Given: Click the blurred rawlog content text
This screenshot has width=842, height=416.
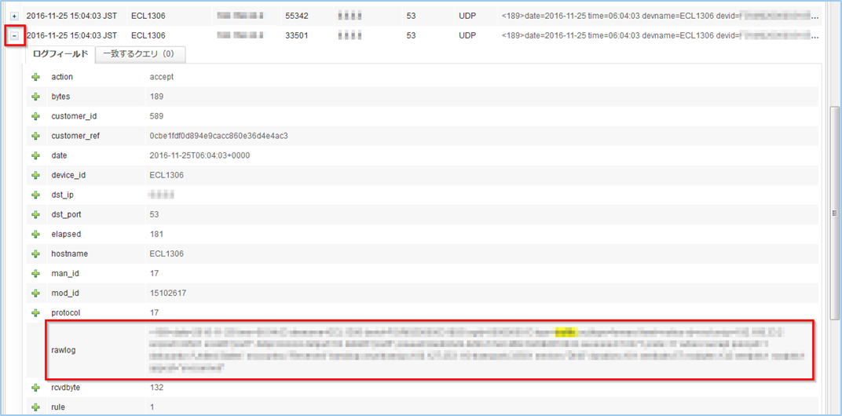Looking at the screenshot, I should [478, 350].
